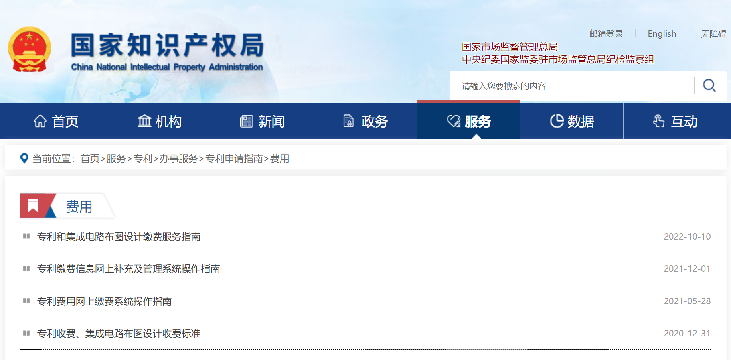This screenshot has width=731, height=360.
Task: Switch site language to English
Action: coord(662,34)
